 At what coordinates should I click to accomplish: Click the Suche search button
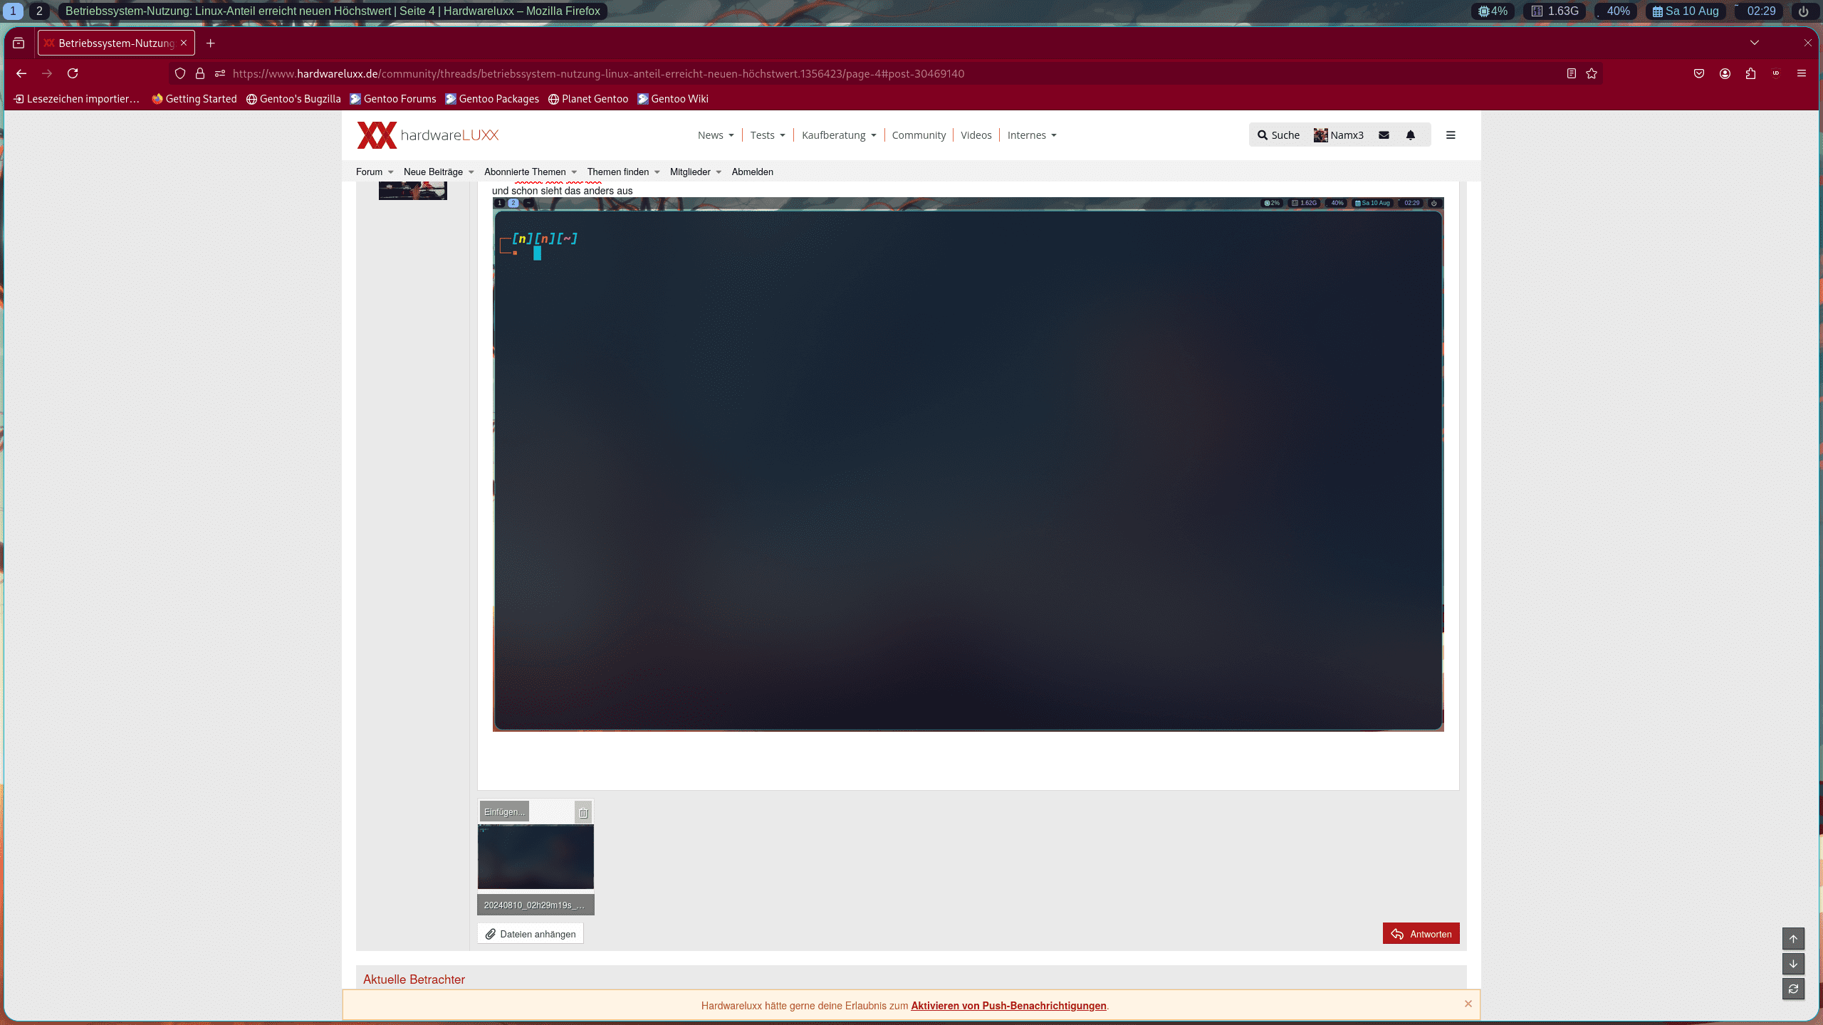1278,135
